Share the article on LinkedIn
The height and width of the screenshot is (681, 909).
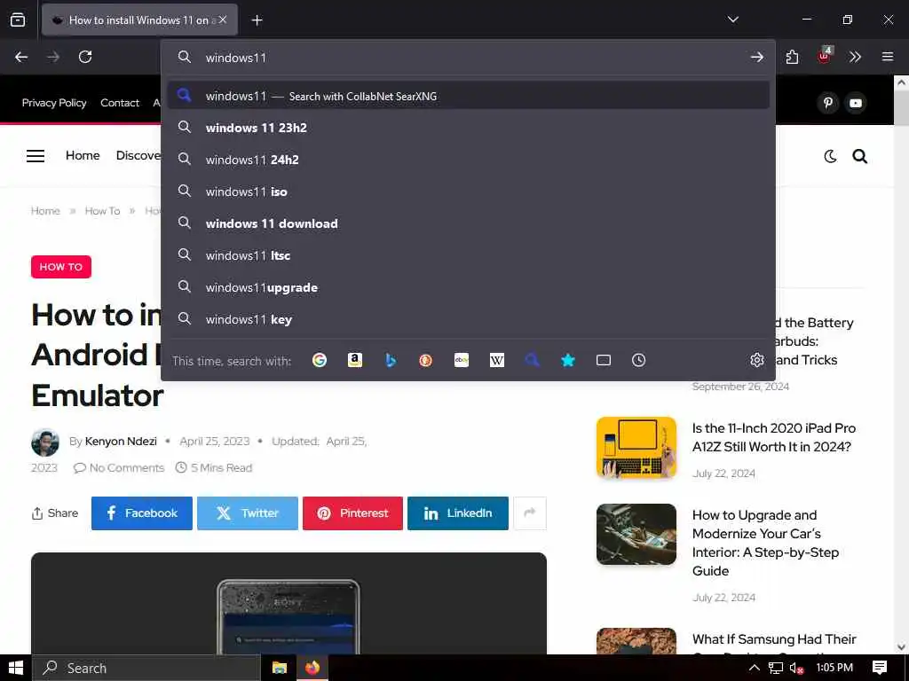tap(458, 513)
